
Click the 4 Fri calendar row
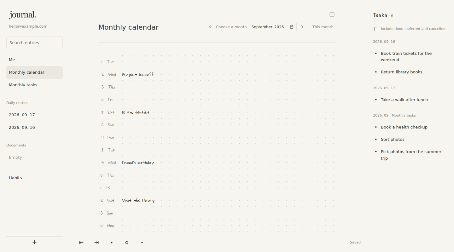[x=217, y=100]
